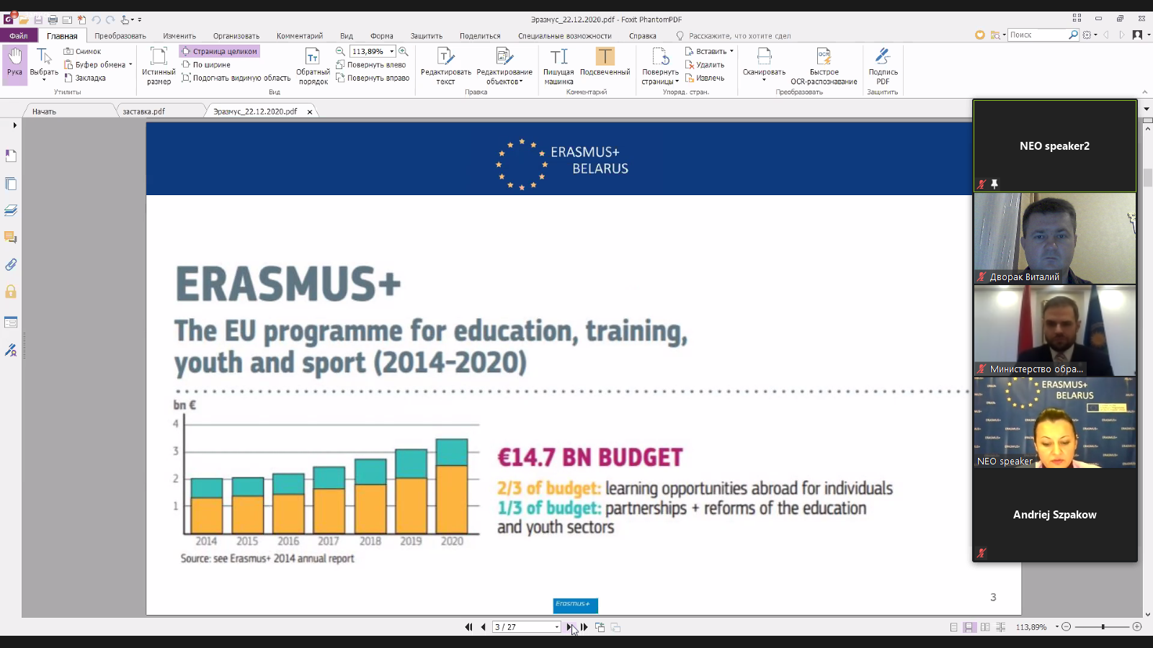Viewport: 1153px width, 648px height.
Task: Open the Начать start tab
Action: [x=44, y=112]
